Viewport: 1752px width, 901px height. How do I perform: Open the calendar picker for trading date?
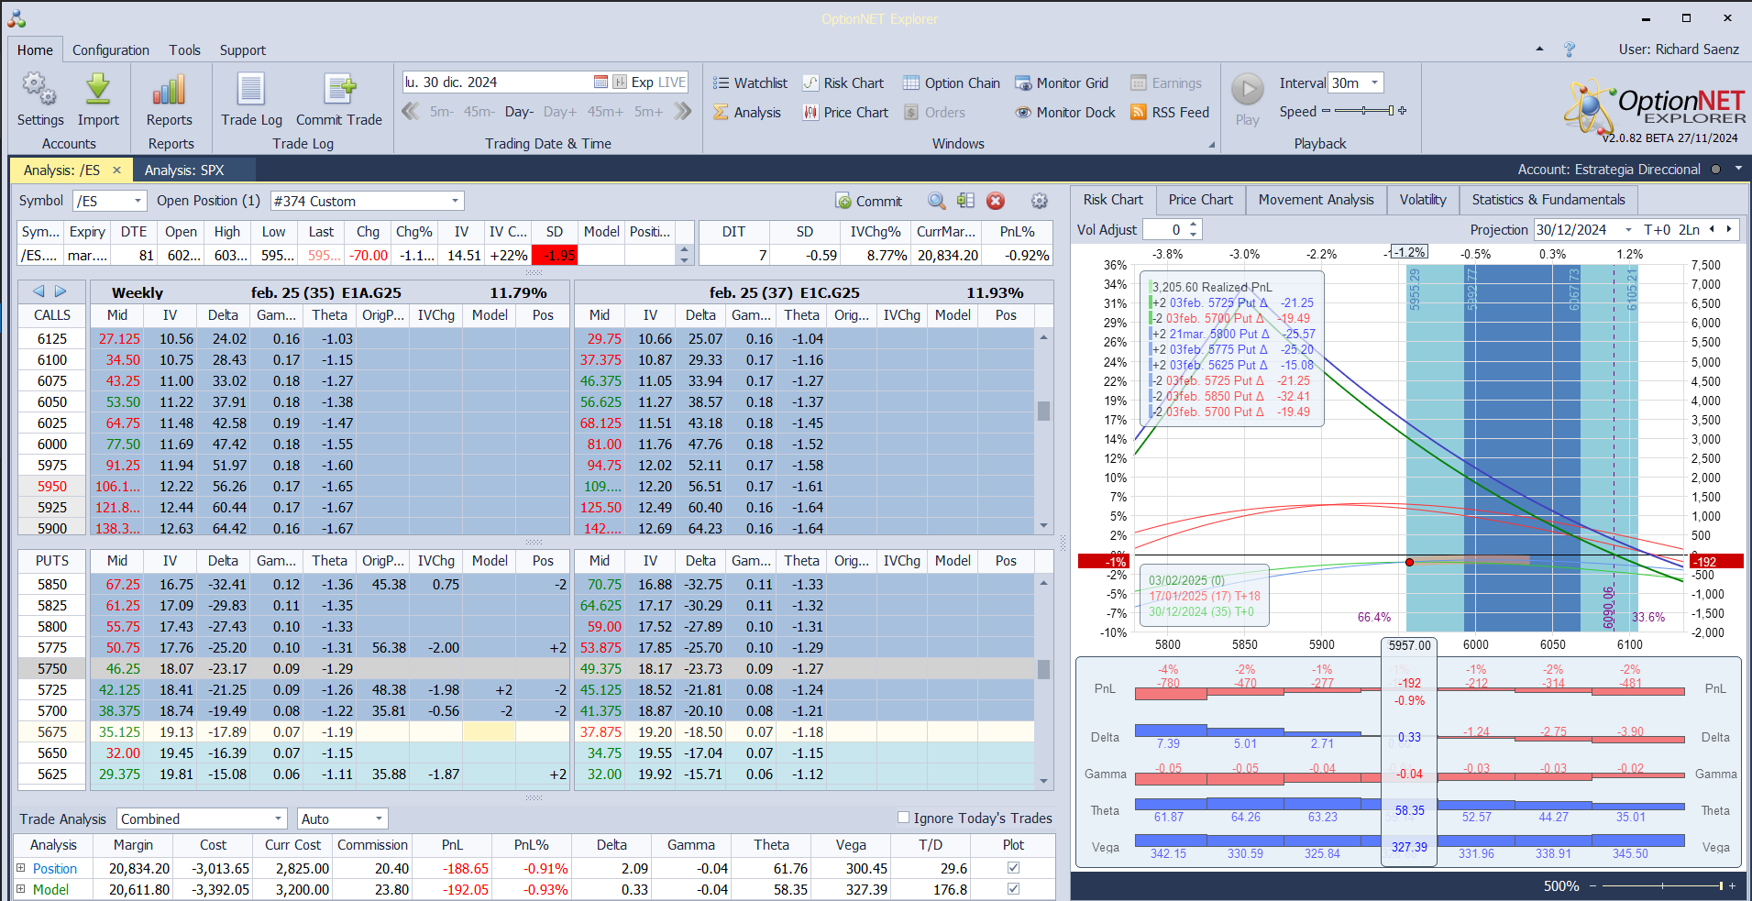[601, 82]
